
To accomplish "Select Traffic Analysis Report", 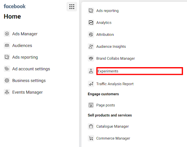I will tap(115, 84).
